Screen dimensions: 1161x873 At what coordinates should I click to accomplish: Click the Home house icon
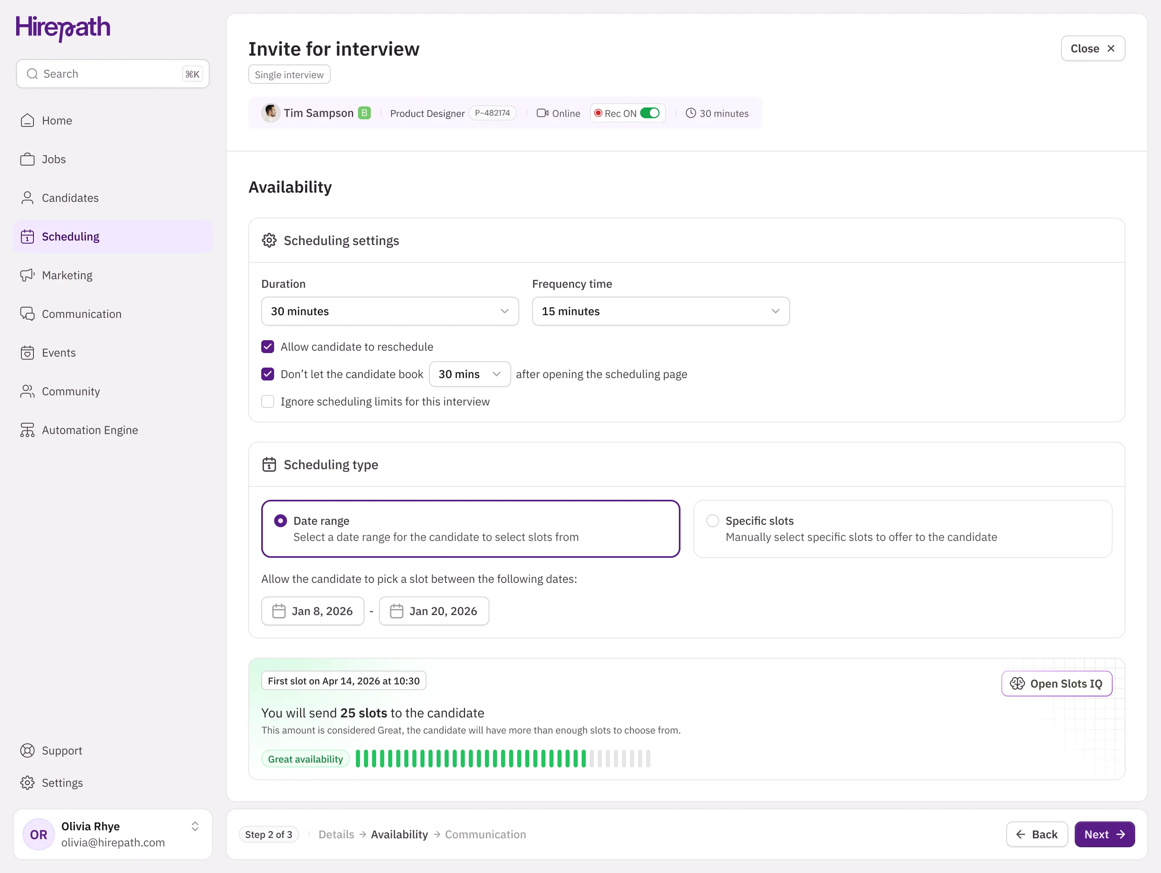point(27,121)
